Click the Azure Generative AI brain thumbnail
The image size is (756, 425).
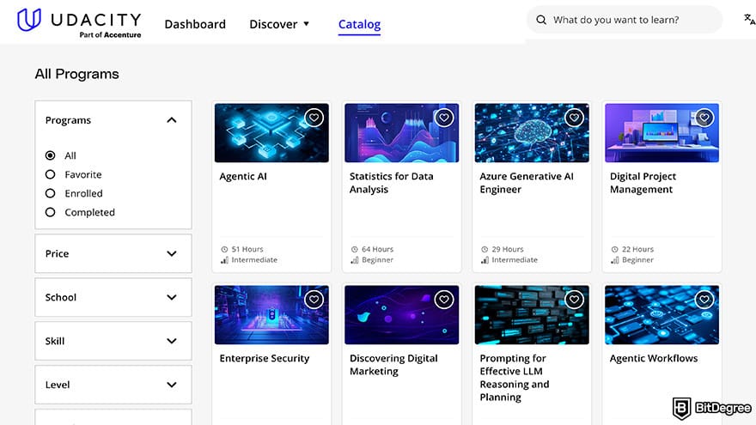(x=532, y=132)
